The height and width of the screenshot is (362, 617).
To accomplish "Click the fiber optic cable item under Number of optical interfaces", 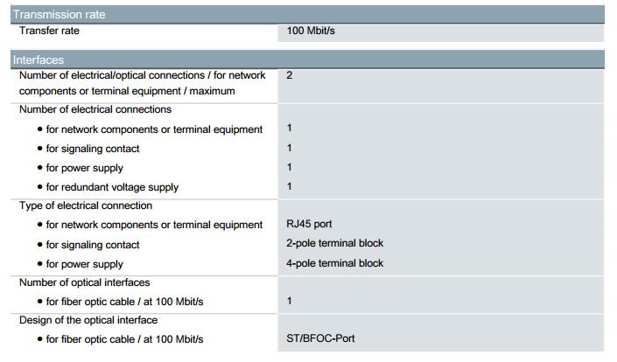I will (121, 302).
